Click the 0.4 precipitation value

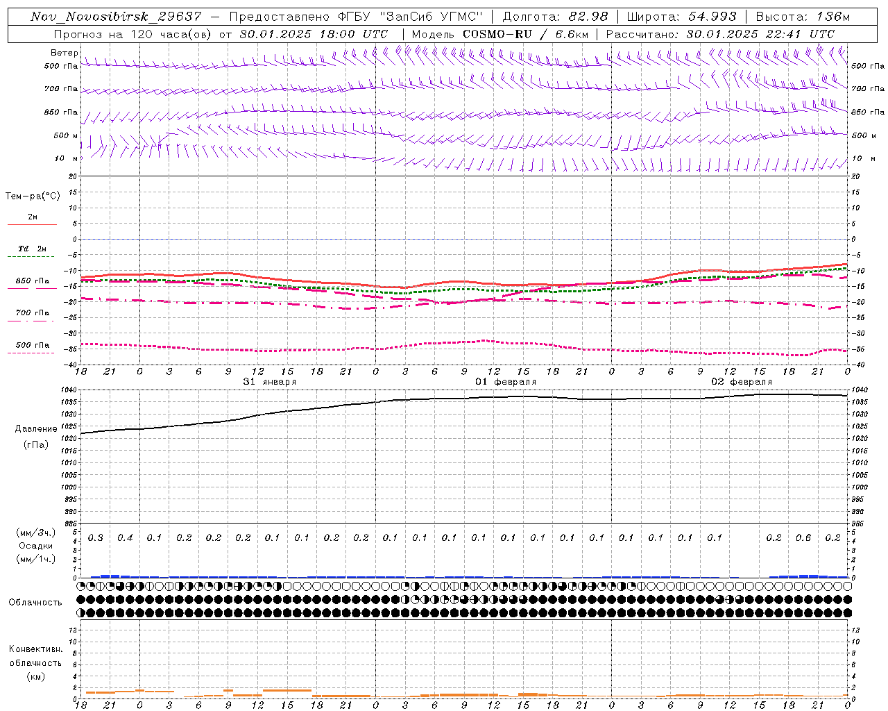[x=126, y=538]
